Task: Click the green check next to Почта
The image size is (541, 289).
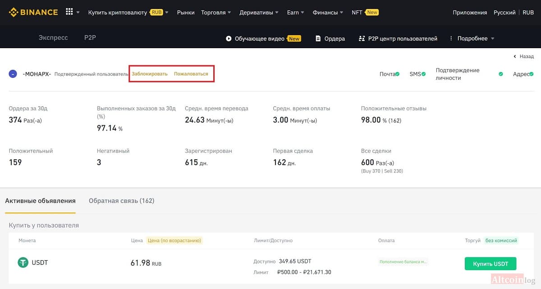Action: tap(397, 74)
